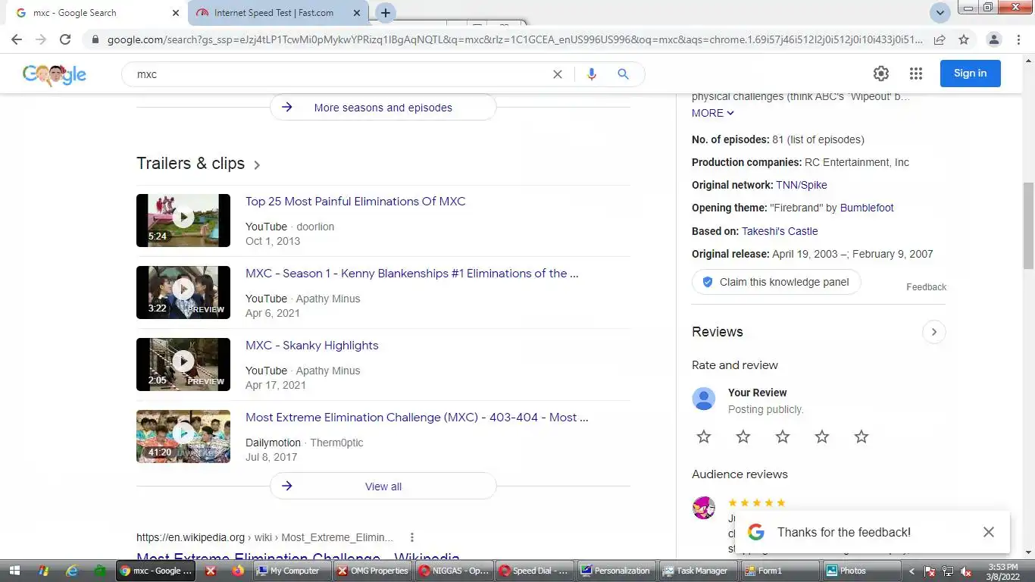The image size is (1035, 582).
Task: Open Firefox from the taskbar
Action: (238, 571)
